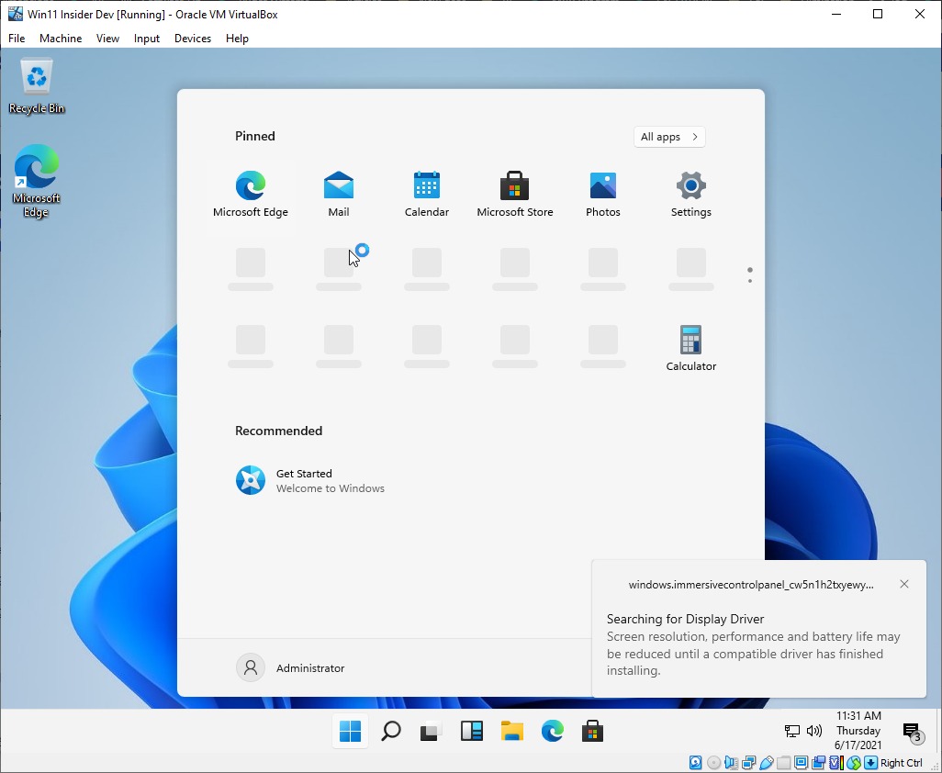Image resolution: width=942 pixels, height=773 pixels.
Task: Click the VirtualBox shared folders indicator
Action: coord(783,763)
